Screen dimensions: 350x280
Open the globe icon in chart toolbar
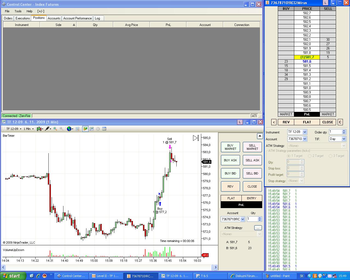70,129
